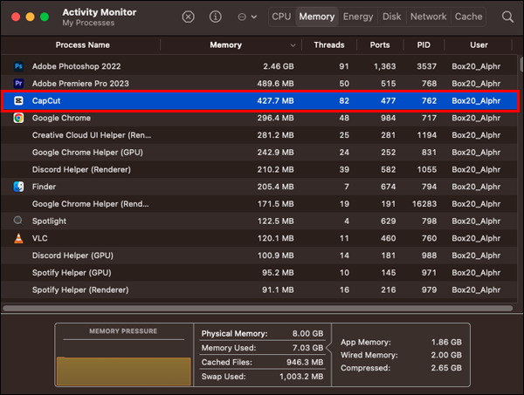This screenshot has width=524, height=395.
Task: Click the Adobe Premiere Pro icon
Action: coord(18,83)
